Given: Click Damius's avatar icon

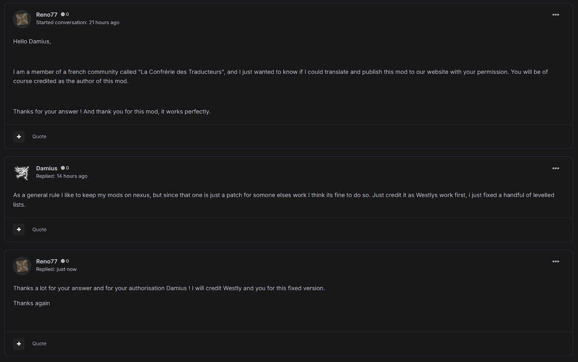Looking at the screenshot, I should 22,172.
